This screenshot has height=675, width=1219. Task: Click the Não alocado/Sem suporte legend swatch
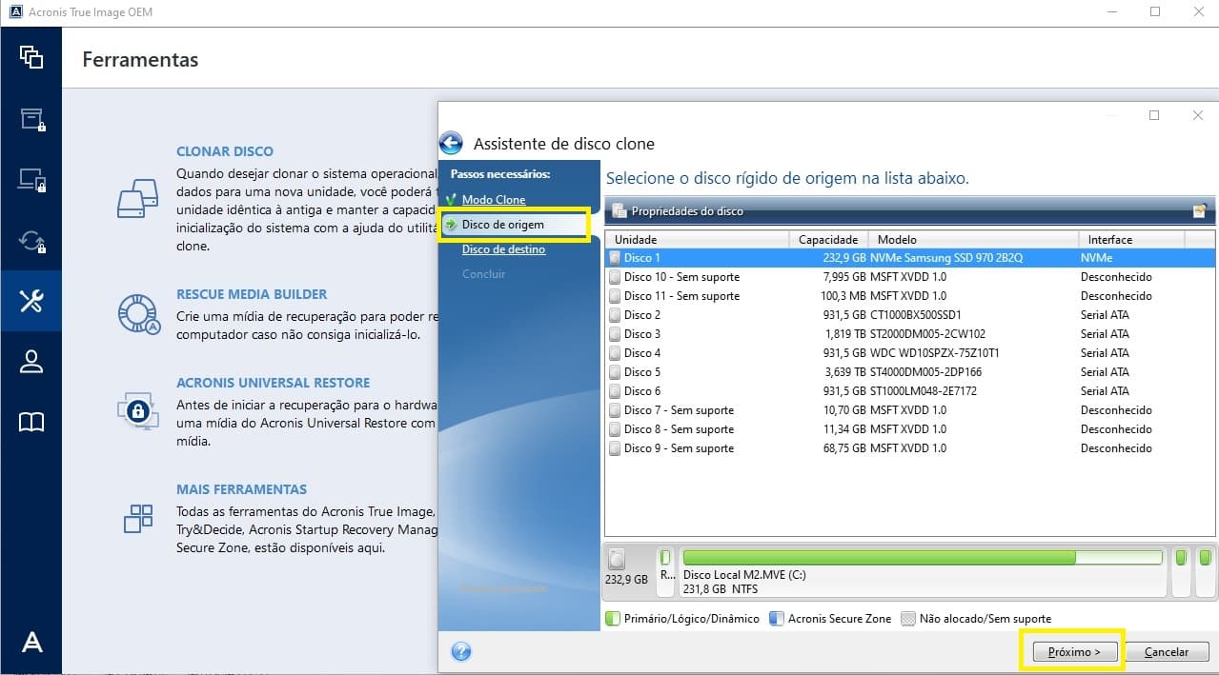tap(908, 619)
